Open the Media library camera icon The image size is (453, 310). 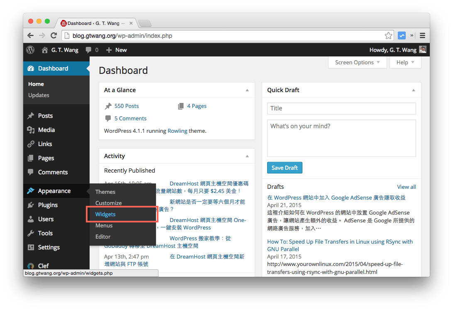tap(30, 130)
